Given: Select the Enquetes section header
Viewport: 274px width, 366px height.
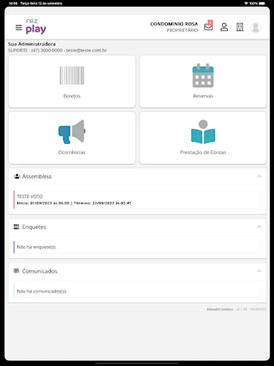Looking at the screenshot, I should pos(138,227).
